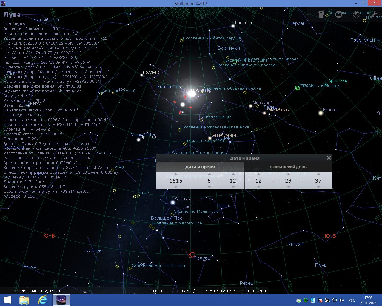Image resolution: width=382 pixels, height=306 pixels.
Task: Click the frame rate 17.9 K/c
Action: pyautogui.click(x=189, y=291)
